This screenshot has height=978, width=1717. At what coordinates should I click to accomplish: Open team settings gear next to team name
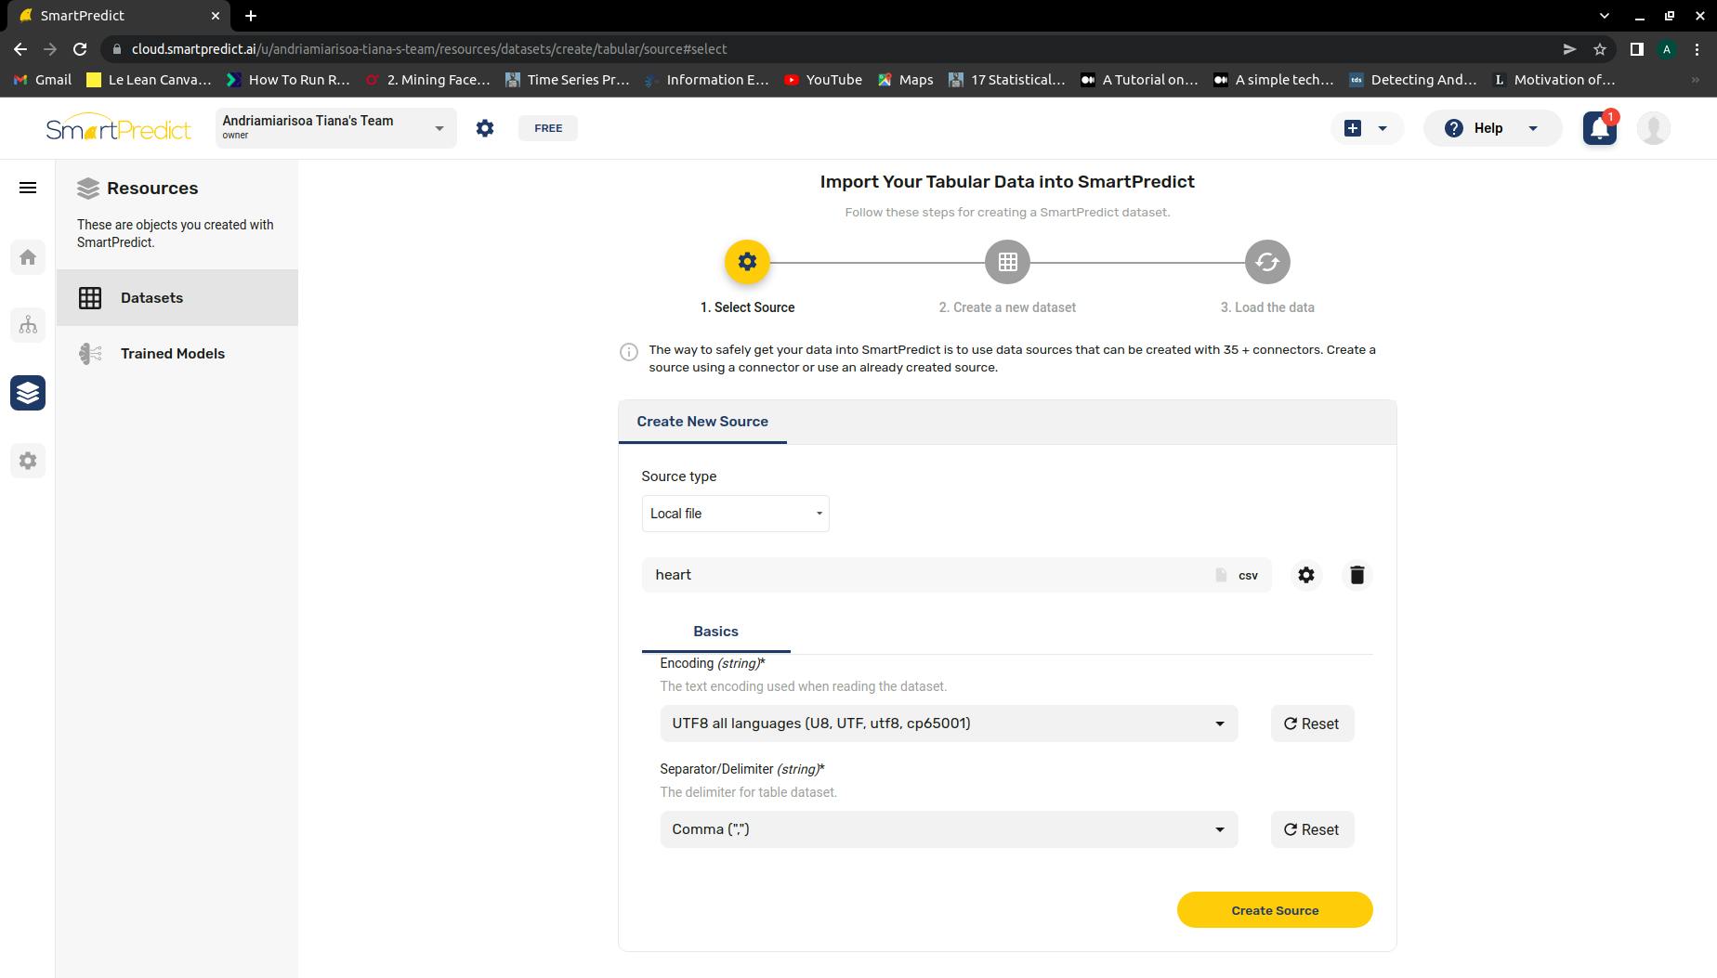click(485, 128)
